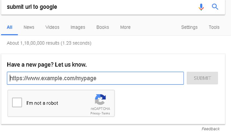Go to the Images tab
This screenshot has height=137, width=231.
click(78, 27)
